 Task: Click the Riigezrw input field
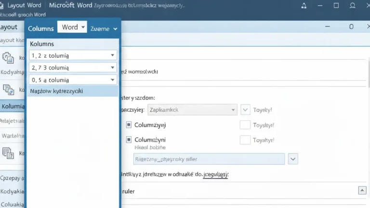(x=209, y=159)
